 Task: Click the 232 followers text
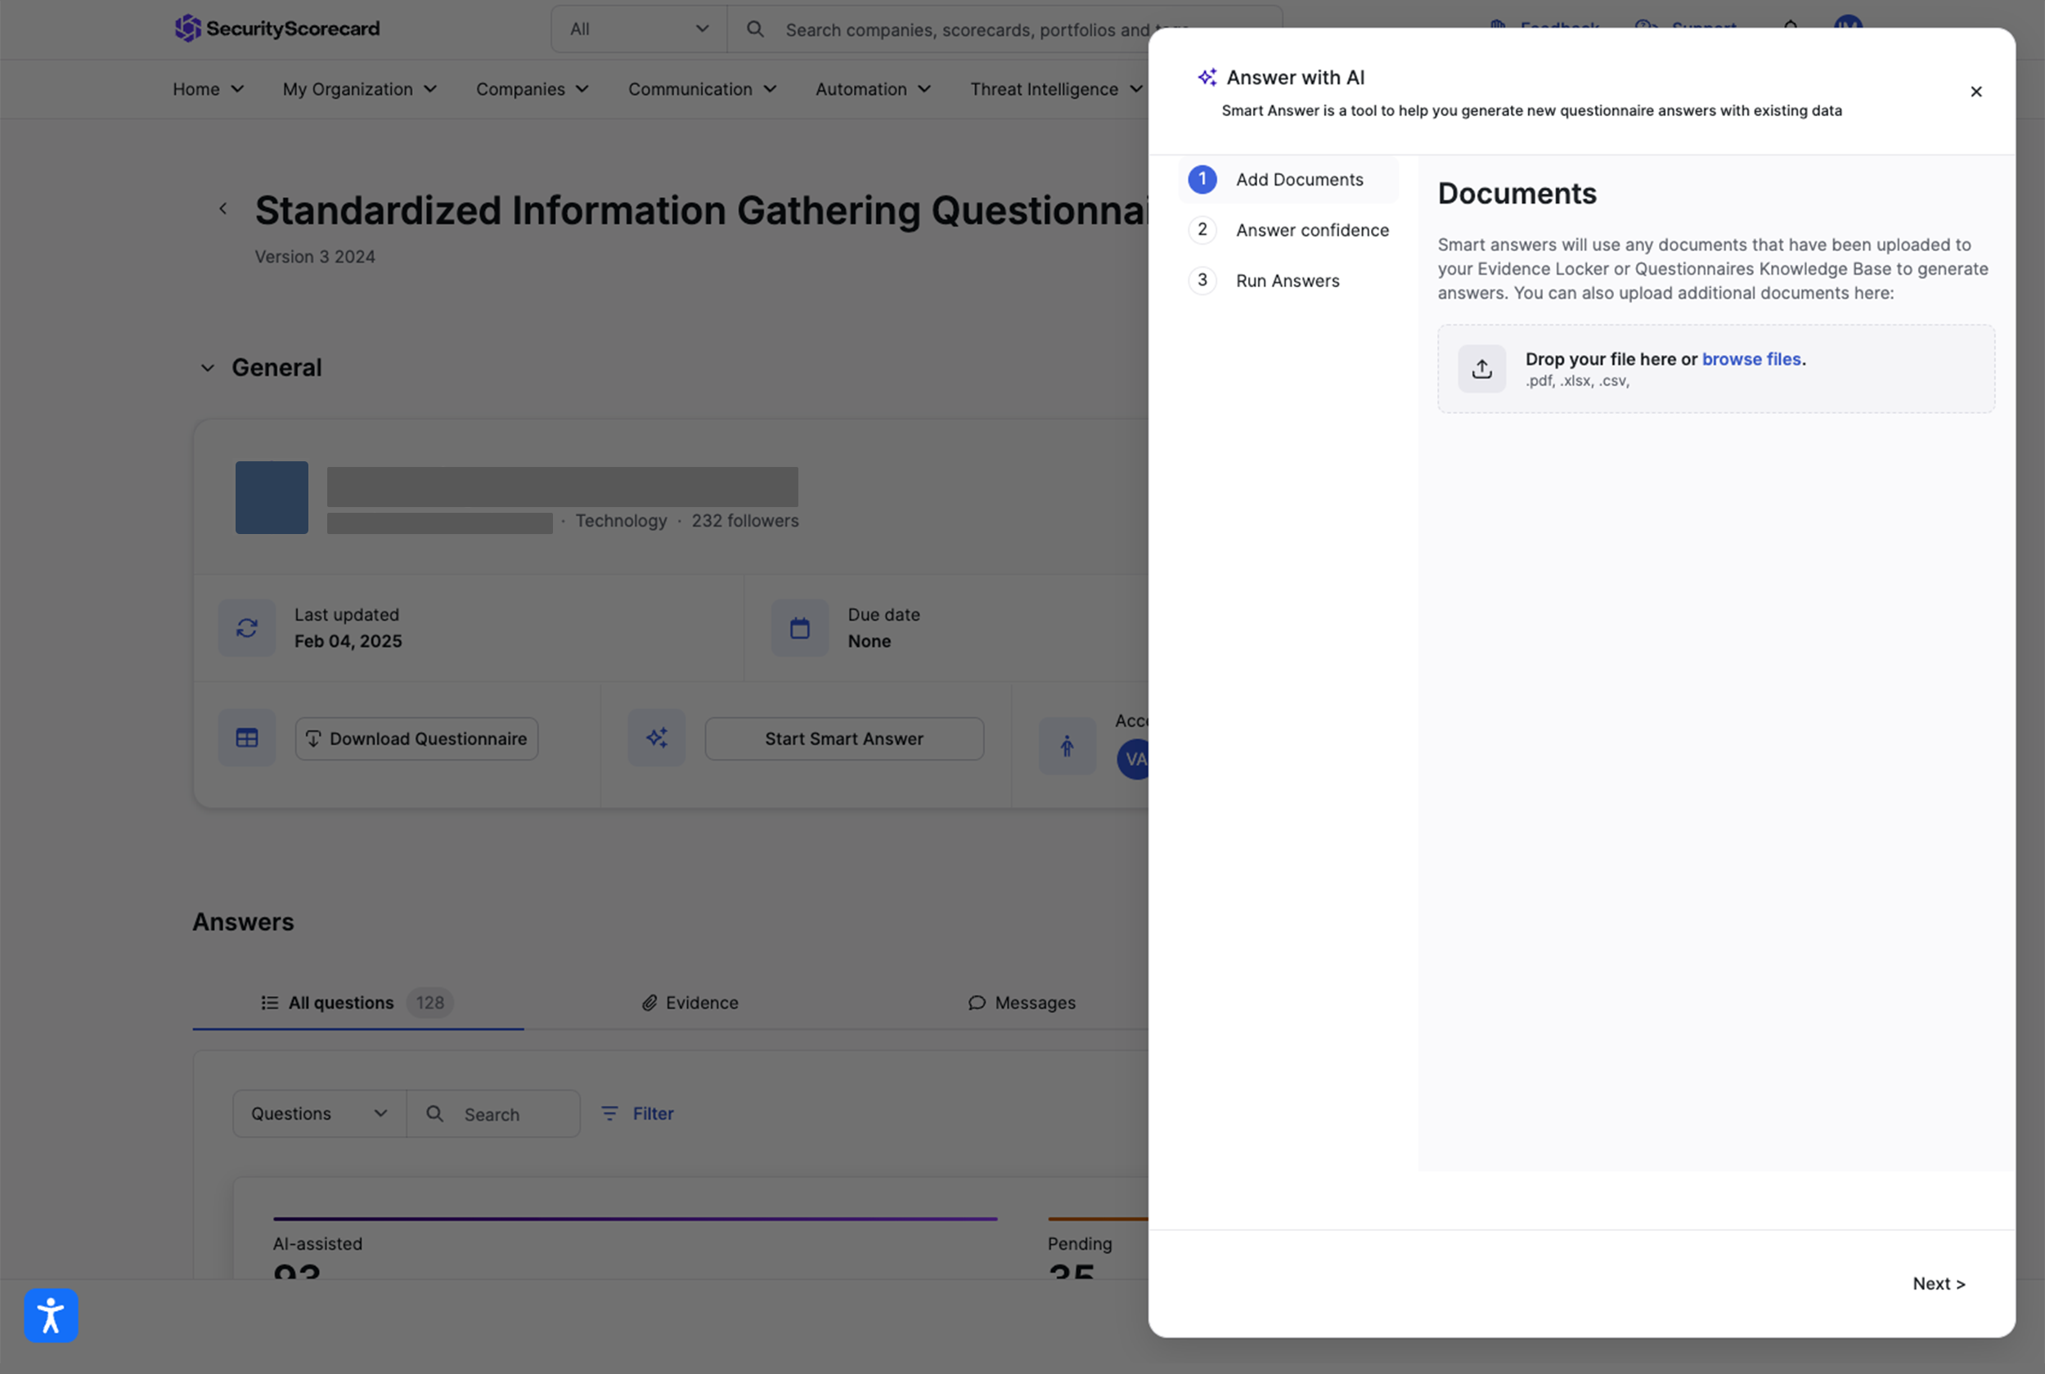coord(744,520)
